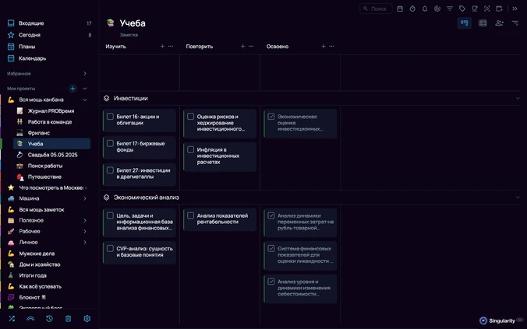
Task: Open the trash bin at sidebar bottom
Action: pyautogui.click(x=69, y=319)
